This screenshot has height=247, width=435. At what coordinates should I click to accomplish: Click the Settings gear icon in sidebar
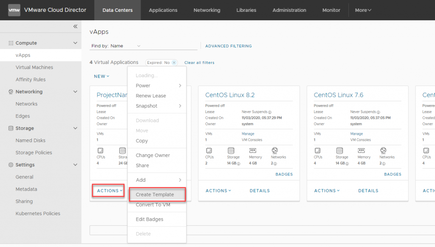11,164
